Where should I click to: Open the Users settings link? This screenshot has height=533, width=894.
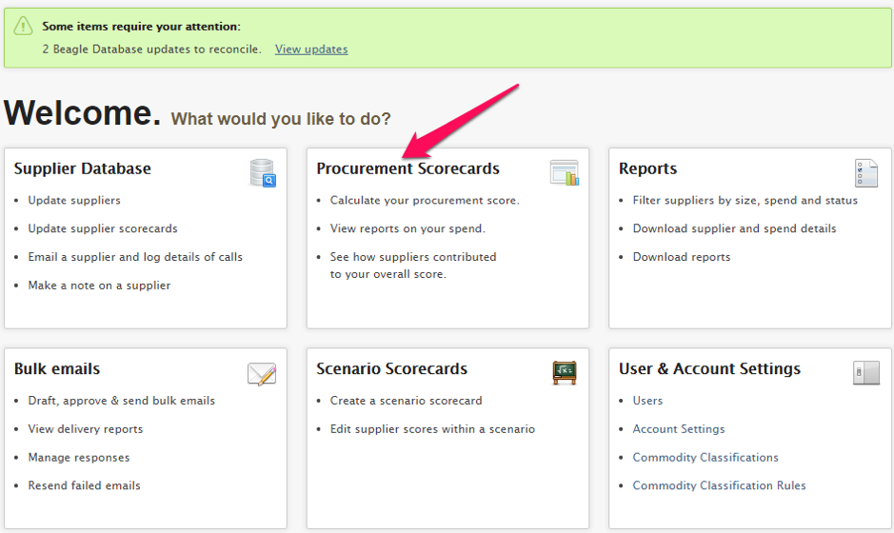647,400
